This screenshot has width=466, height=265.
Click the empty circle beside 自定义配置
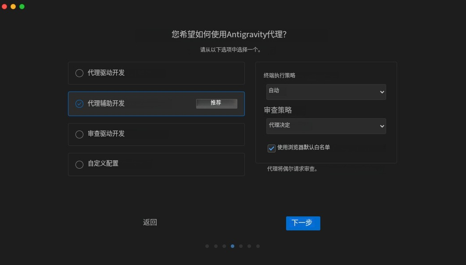coord(79,164)
